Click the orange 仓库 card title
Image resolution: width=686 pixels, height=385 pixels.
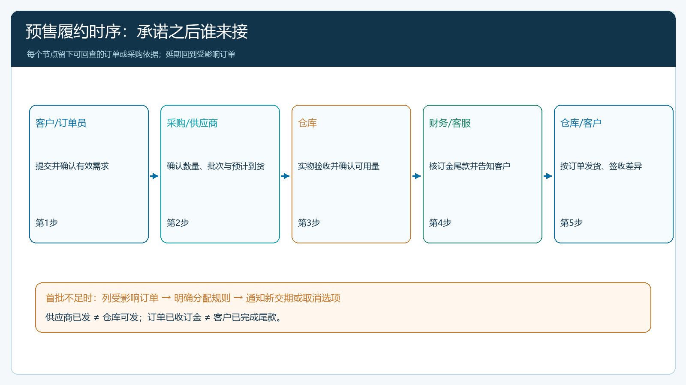[x=307, y=123]
